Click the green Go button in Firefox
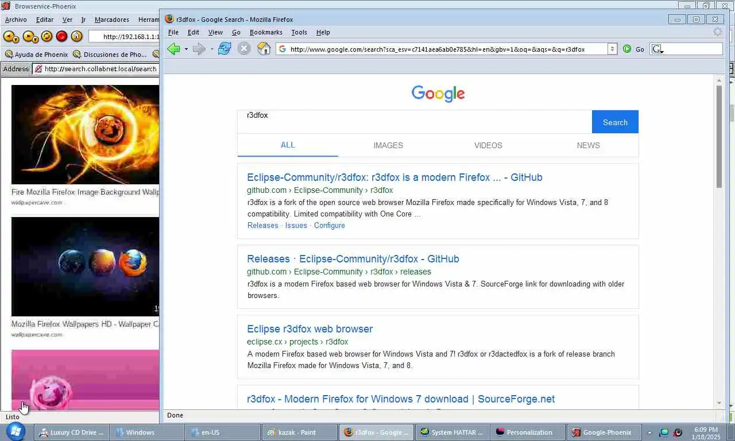The height and width of the screenshot is (441, 735). 634,49
